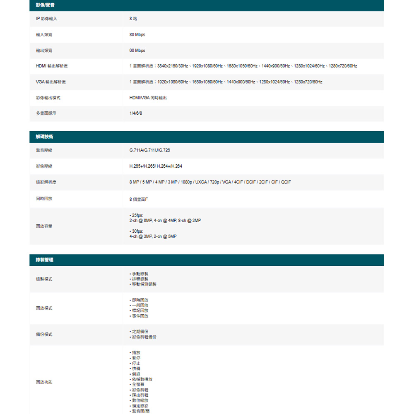The width and height of the screenshot is (414, 414).
Task: Click the '4-ch @ 3MP, 2-ch @ 5MP' line
Action: (153, 236)
